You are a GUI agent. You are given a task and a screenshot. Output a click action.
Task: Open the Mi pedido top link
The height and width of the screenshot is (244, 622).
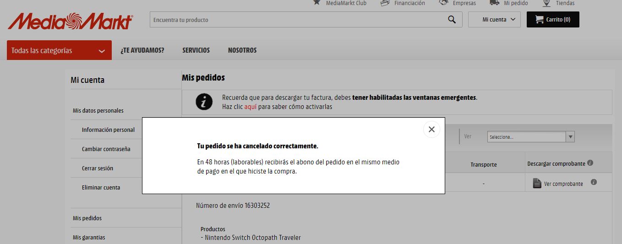click(x=516, y=3)
